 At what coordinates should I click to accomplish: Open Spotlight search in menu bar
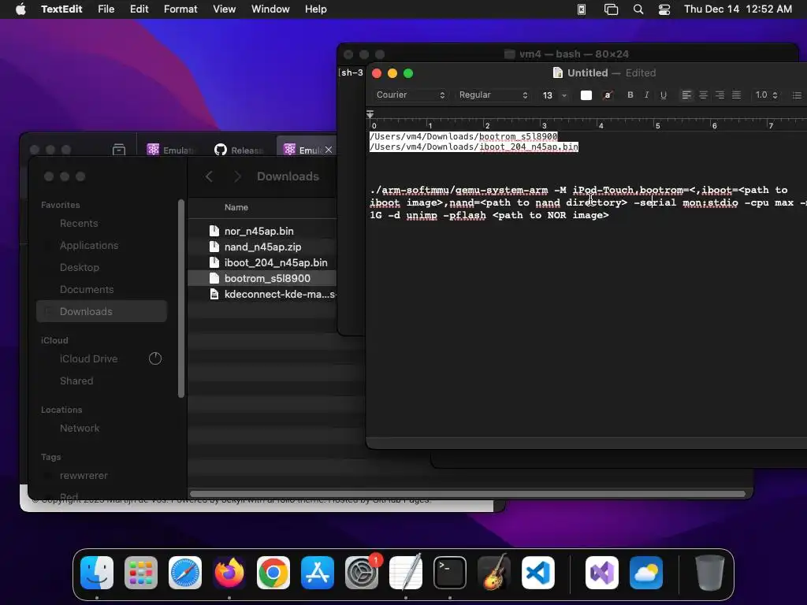point(638,9)
